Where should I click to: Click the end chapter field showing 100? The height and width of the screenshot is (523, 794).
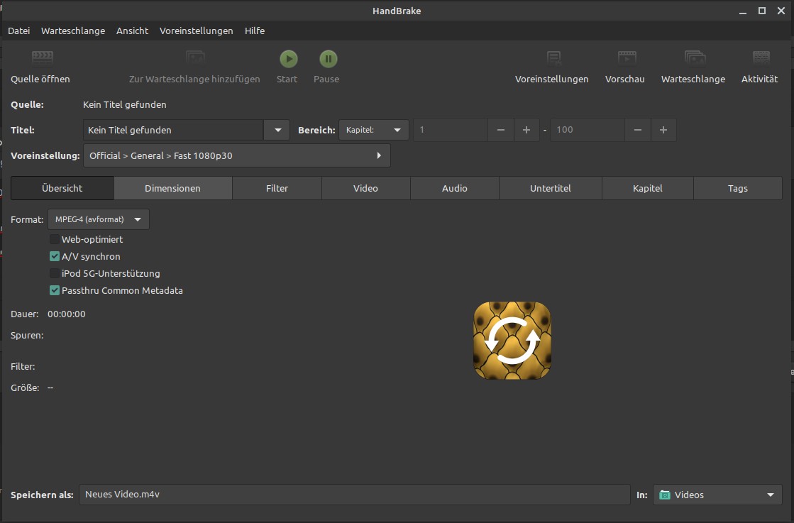(x=588, y=130)
